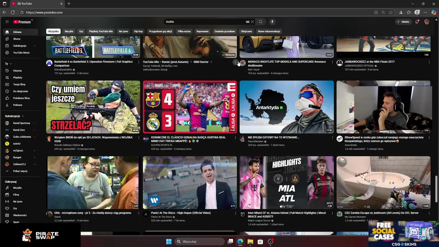Open Kanał Sportowy subscription

[x=21, y=123]
